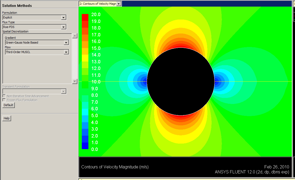This screenshot has height=180, width=295.
Task: Click the 20.0 legend value label
Action: [x=96, y=15]
